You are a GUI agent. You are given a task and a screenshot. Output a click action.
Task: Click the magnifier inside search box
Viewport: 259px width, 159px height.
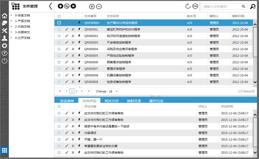(243, 6)
